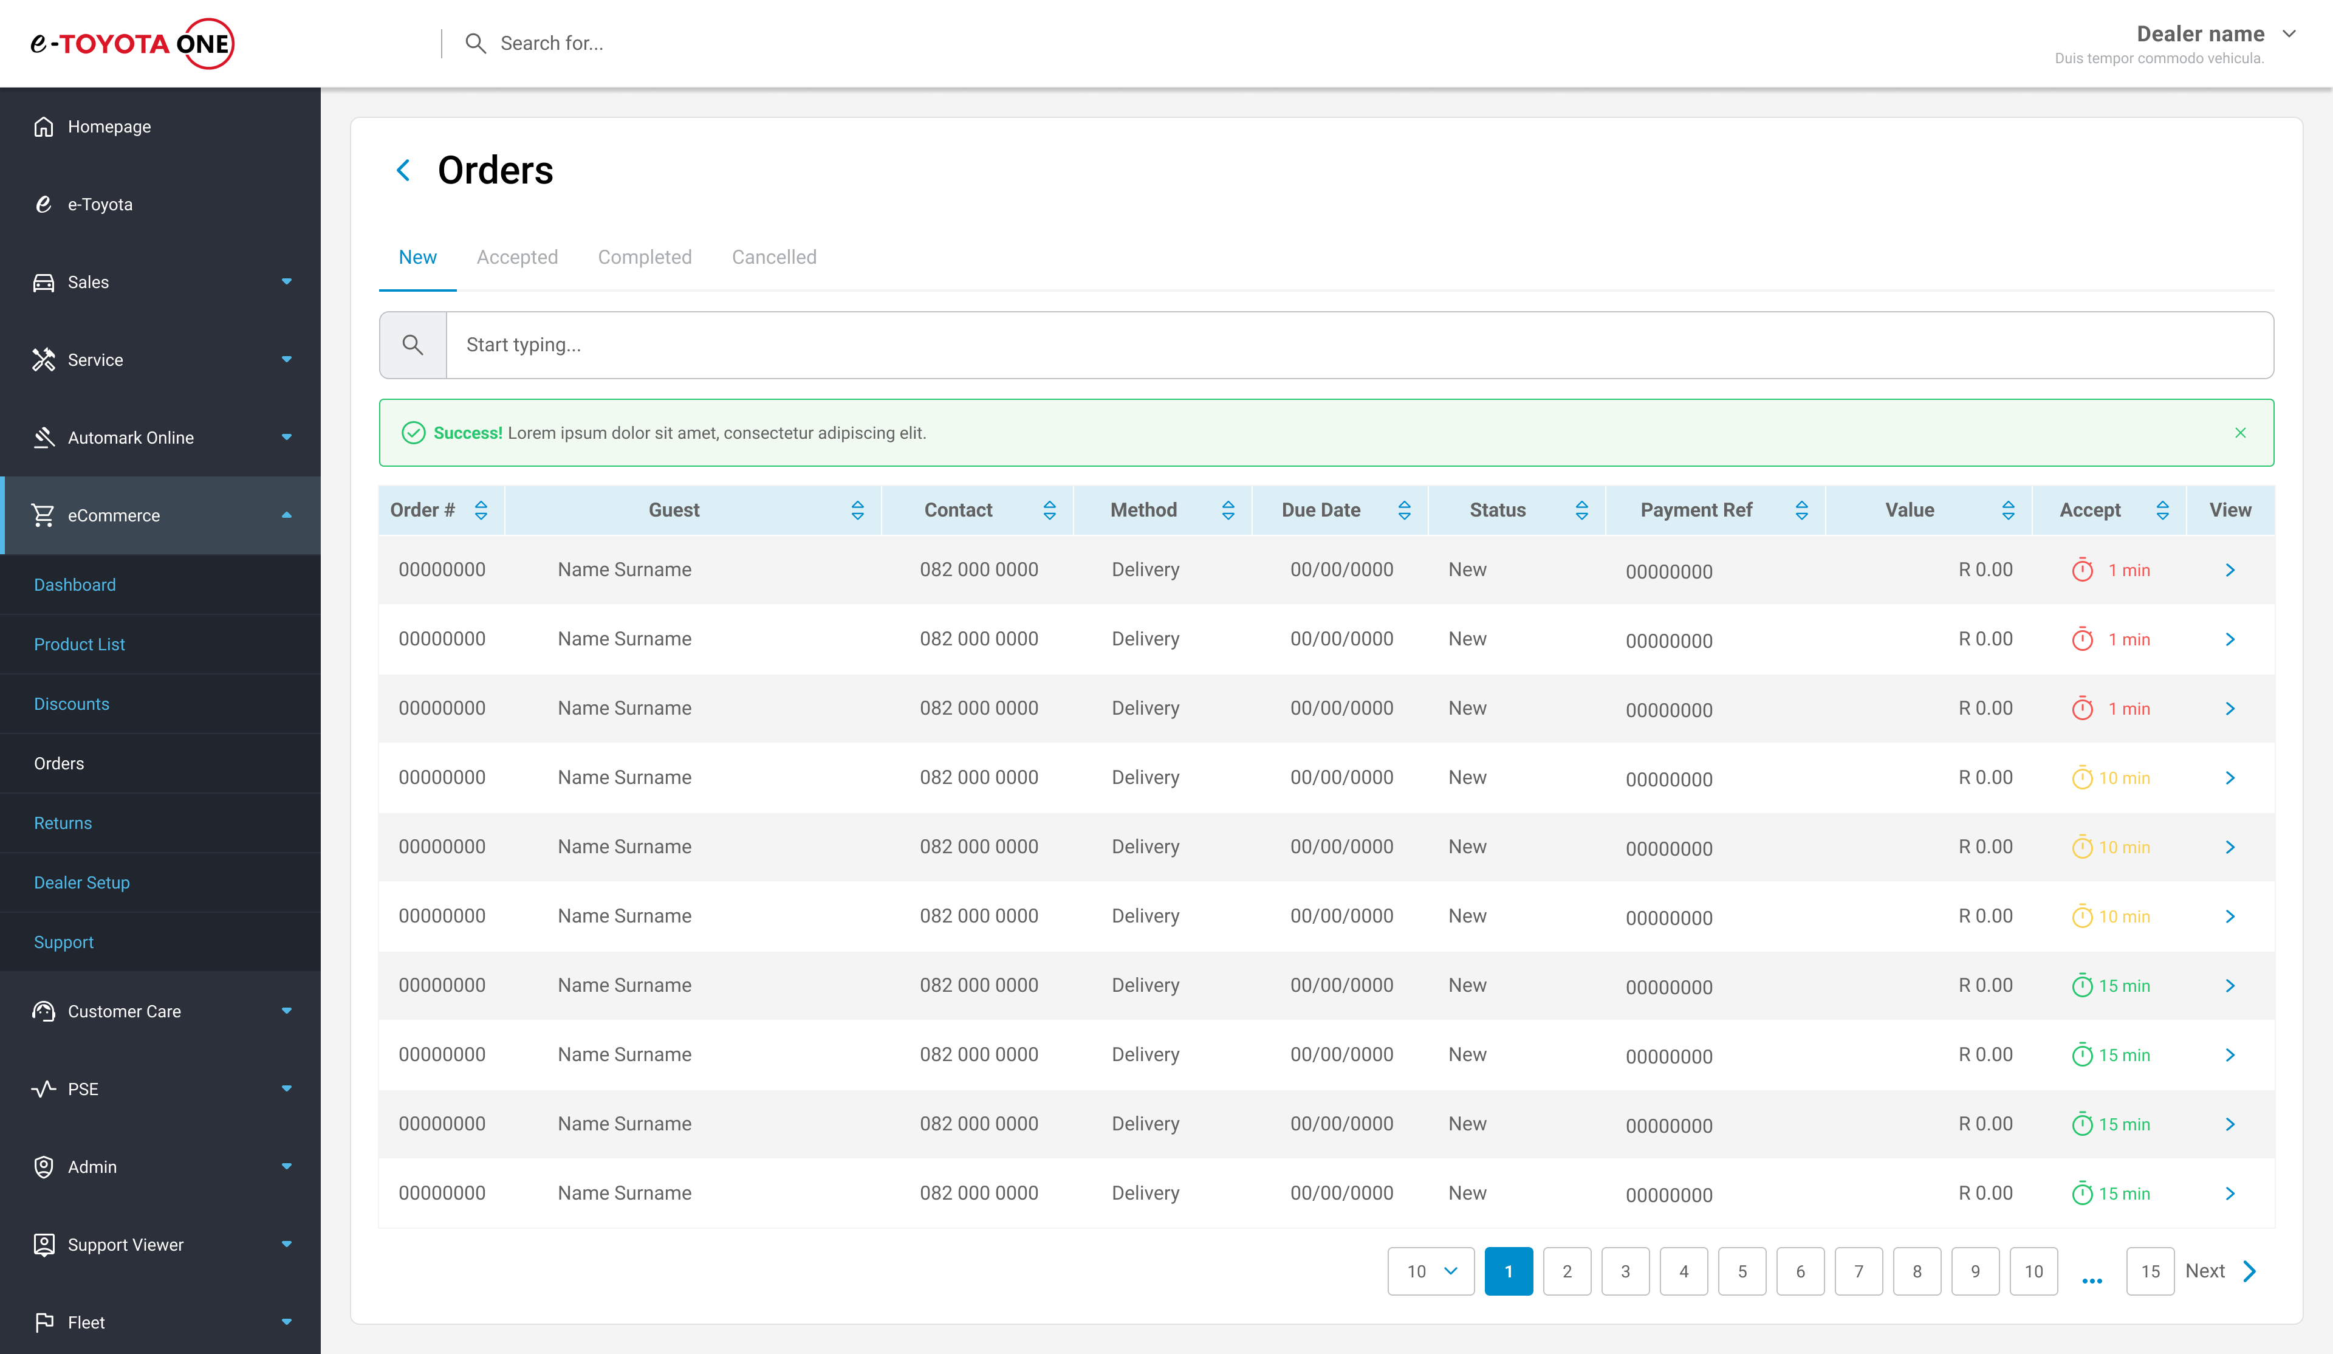Toggle sort on Due Date column
The height and width of the screenshot is (1354, 2333).
(1403, 510)
